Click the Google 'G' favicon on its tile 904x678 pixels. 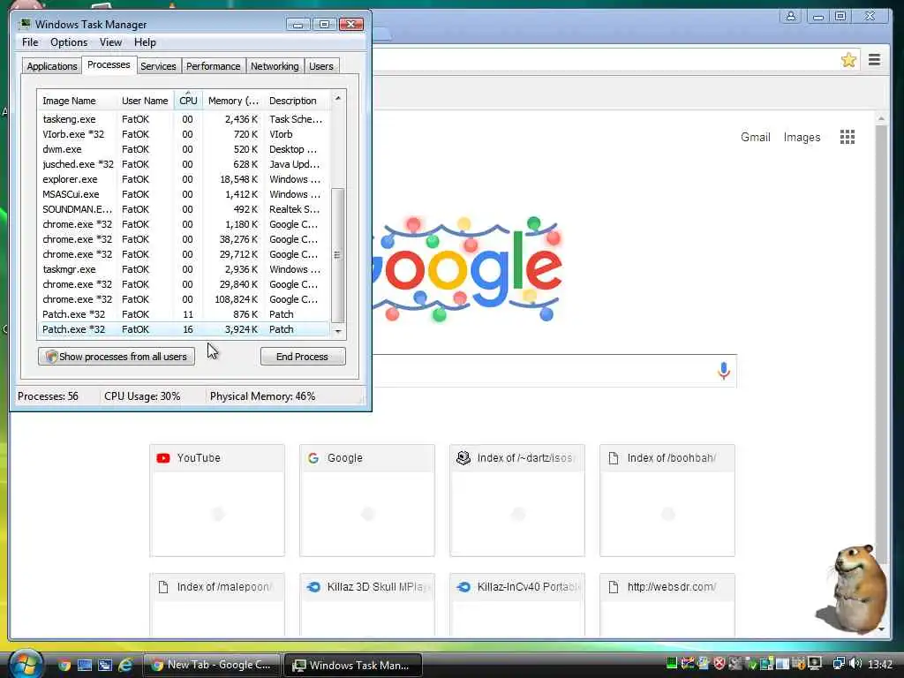[313, 458]
